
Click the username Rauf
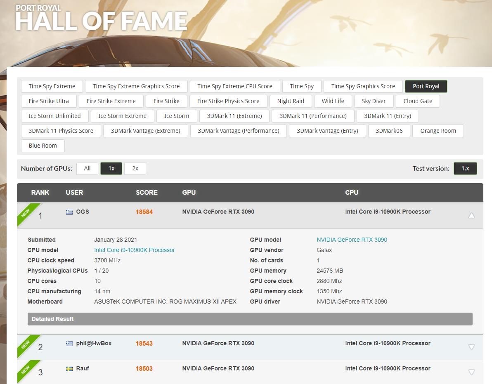(83, 369)
